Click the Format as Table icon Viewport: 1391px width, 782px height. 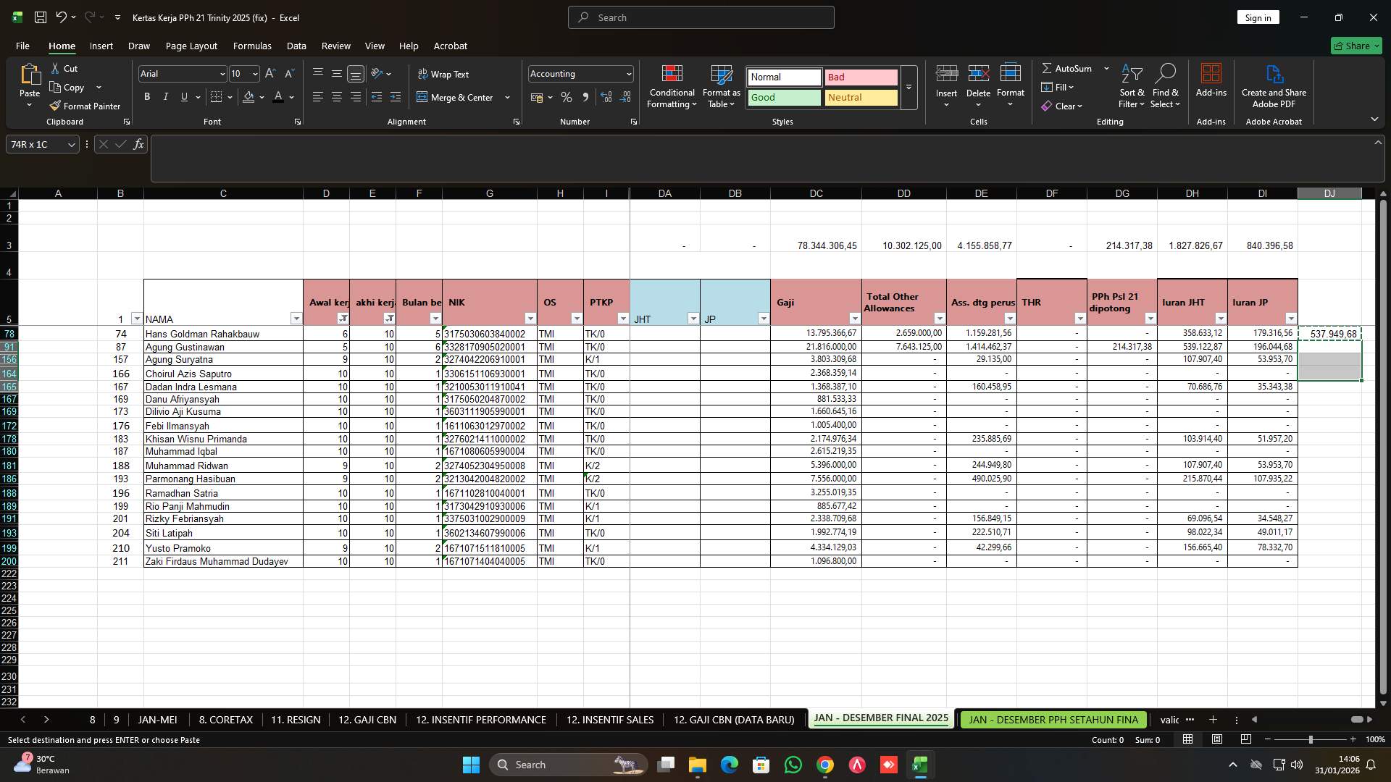click(x=721, y=86)
